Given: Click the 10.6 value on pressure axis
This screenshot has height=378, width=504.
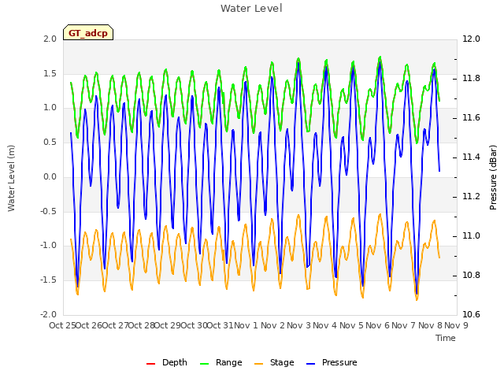Looking at the screenshot, I should tap(471, 314).
